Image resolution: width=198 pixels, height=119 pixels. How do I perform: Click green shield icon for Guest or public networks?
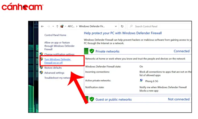pos(92,99)
